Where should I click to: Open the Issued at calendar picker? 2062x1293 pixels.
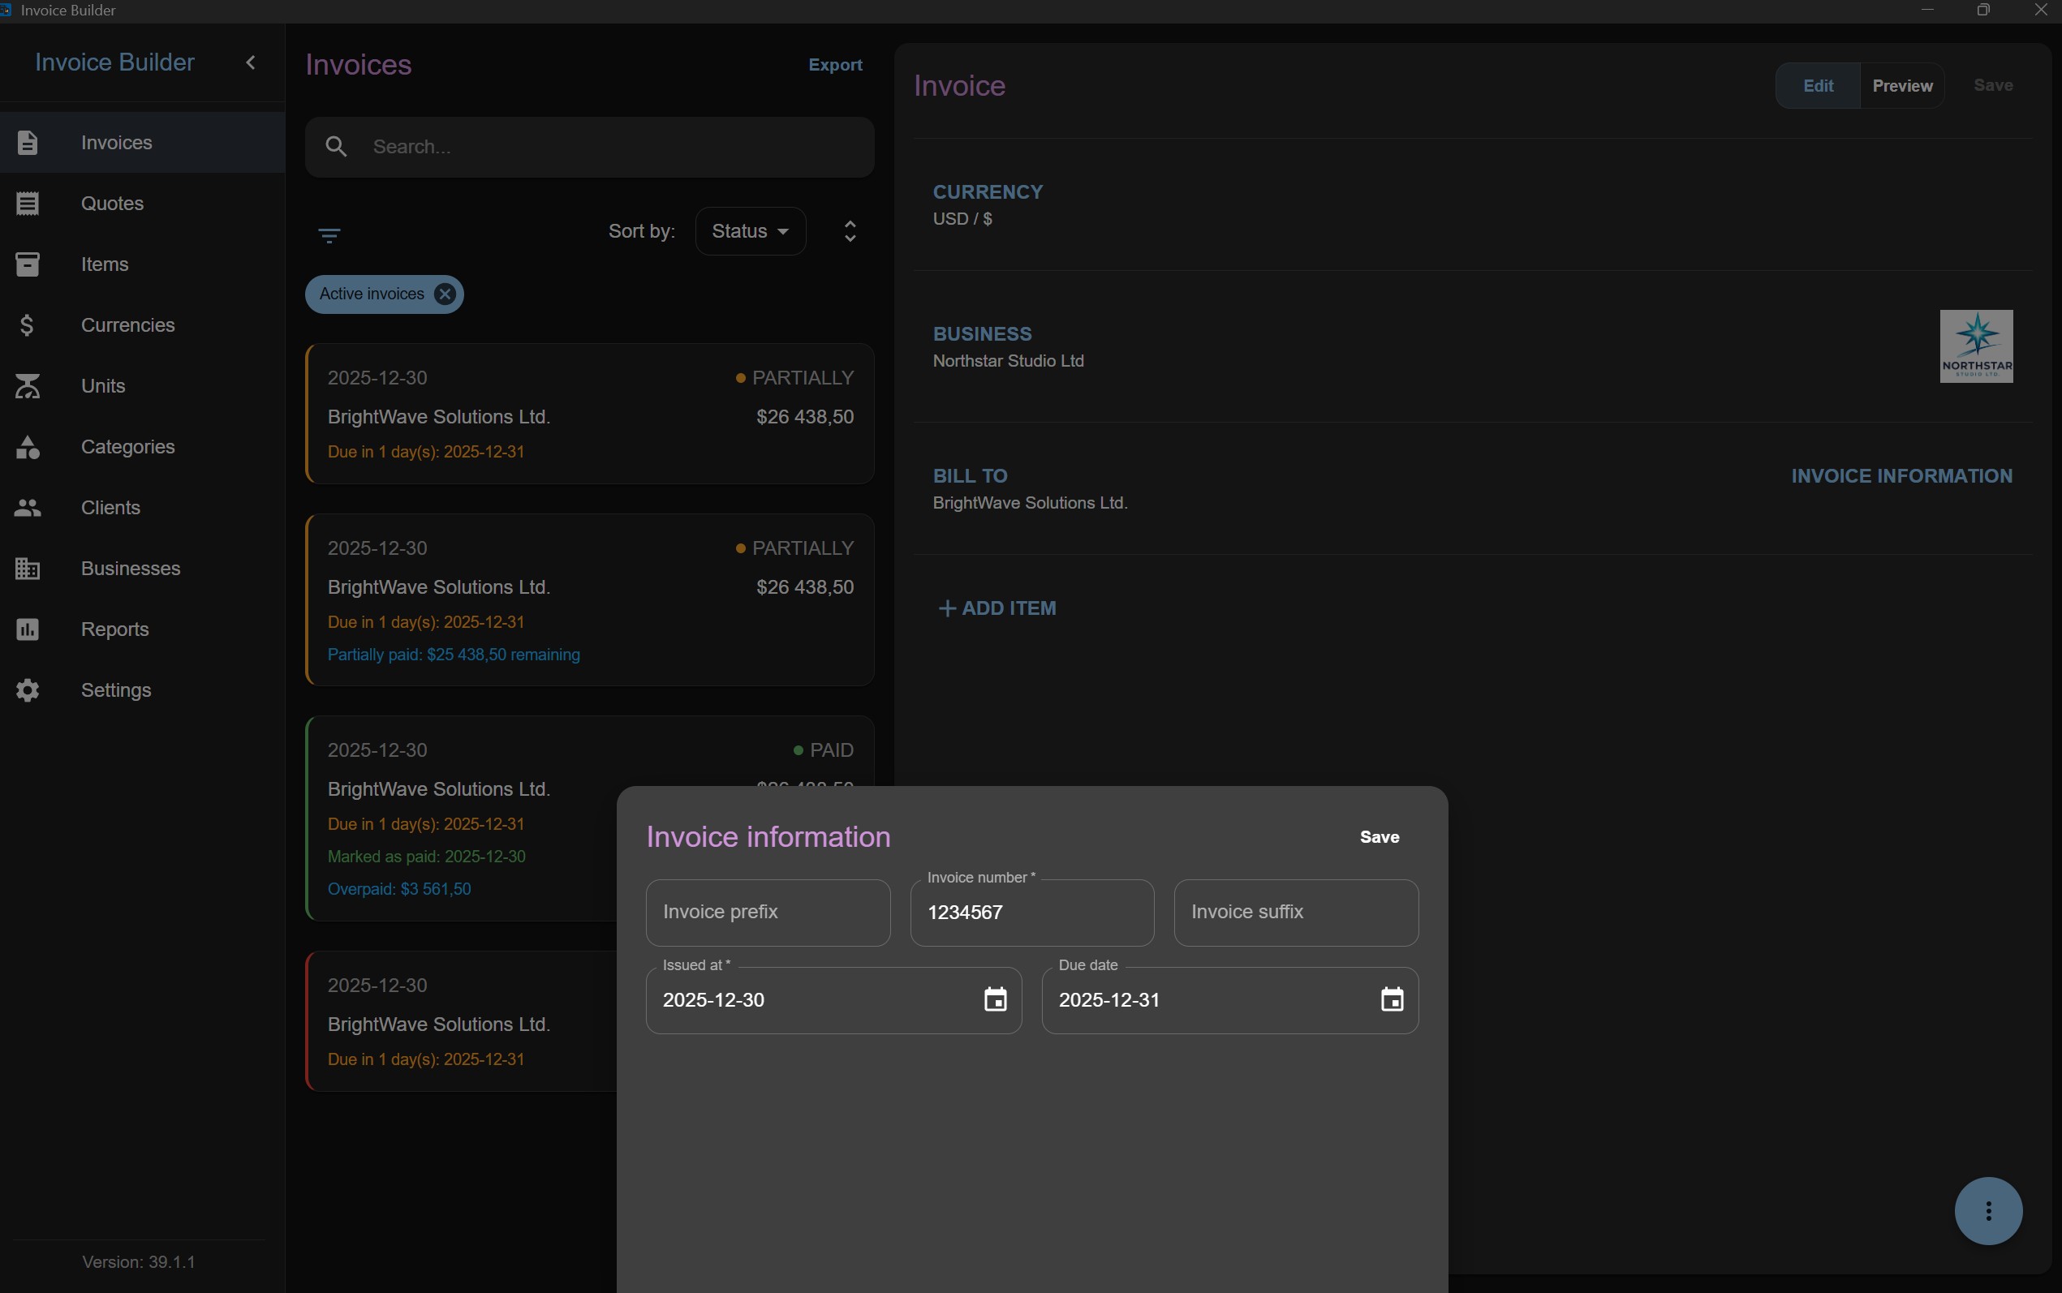pyautogui.click(x=995, y=999)
